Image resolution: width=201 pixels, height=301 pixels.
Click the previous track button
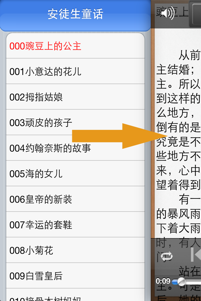pos(196,255)
